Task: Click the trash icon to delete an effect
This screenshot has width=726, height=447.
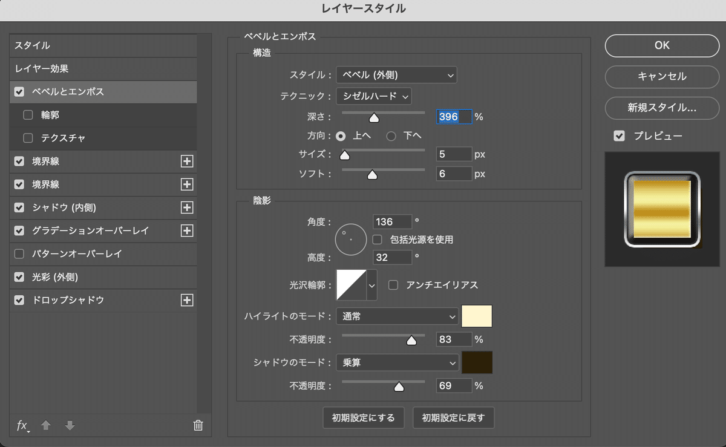Action: click(197, 426)
